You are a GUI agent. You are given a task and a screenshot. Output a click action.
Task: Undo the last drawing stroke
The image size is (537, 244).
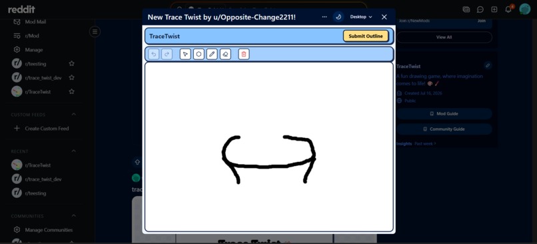[153, 54]
